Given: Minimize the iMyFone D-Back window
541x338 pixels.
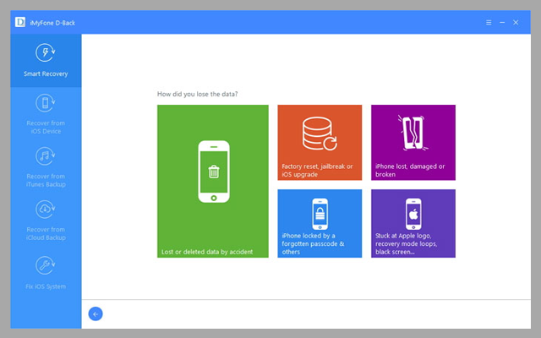Looking at the screenshot, I should point(502,22).
